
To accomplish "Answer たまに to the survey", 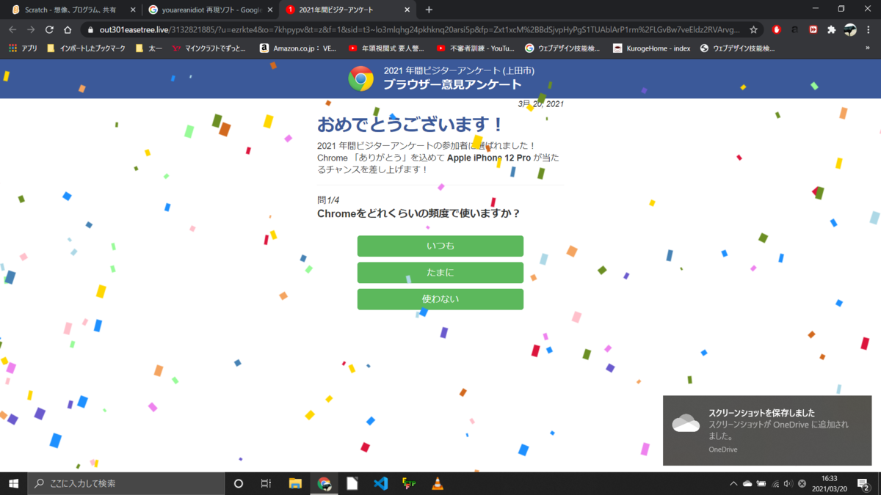I will coord(440,273).
